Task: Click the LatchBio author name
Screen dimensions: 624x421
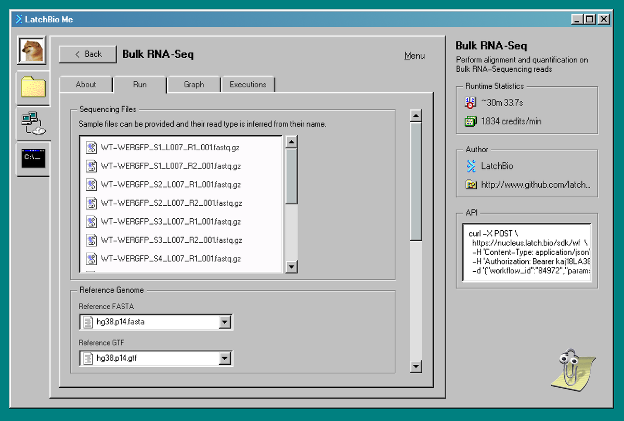Action: [x=497, y=166]
